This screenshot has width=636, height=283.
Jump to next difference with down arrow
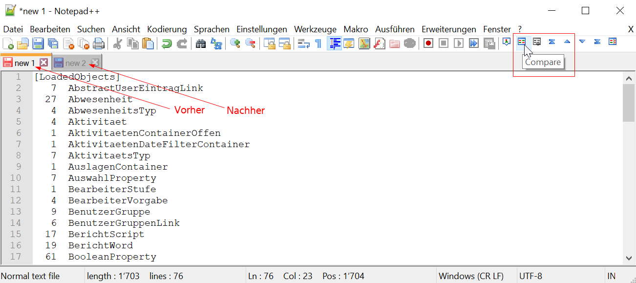point(582,42)
